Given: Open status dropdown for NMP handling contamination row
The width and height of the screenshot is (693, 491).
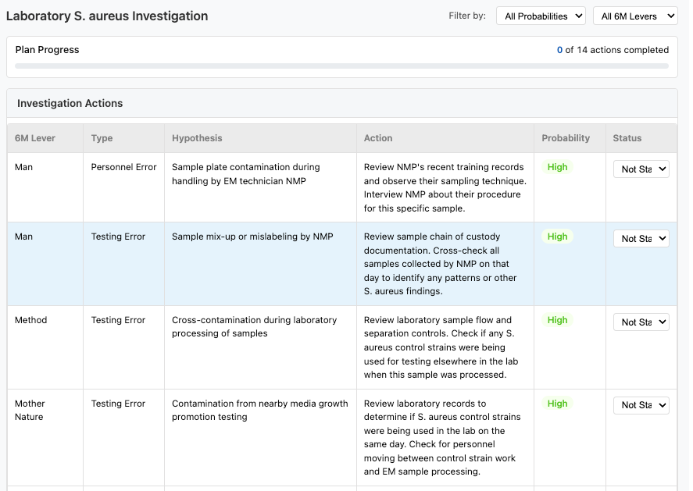Looking at the screenshot, I should (x=641, y=169).
